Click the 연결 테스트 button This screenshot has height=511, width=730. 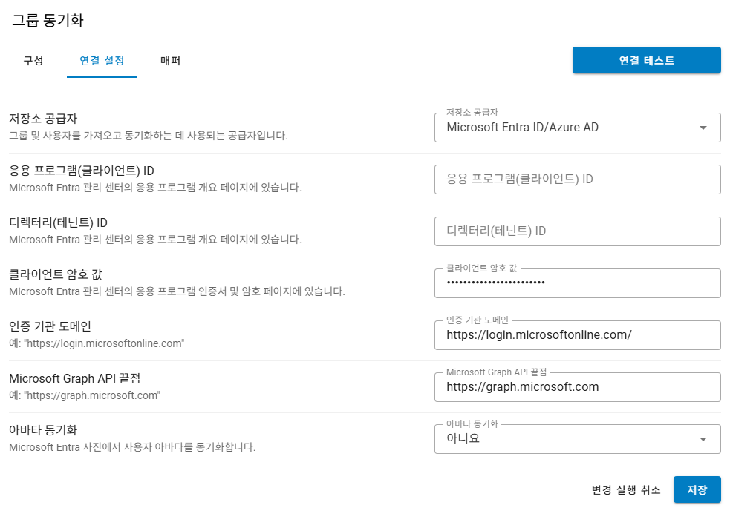click(x=646, y=60)
